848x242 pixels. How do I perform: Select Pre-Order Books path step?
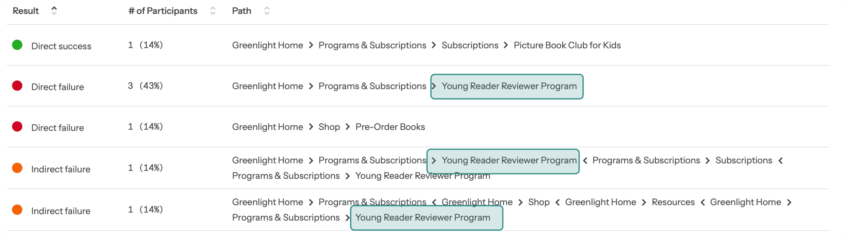(390, 127)
